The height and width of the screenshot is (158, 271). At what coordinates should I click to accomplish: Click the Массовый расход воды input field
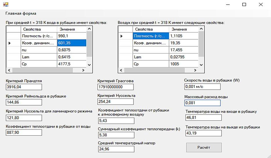202,103
